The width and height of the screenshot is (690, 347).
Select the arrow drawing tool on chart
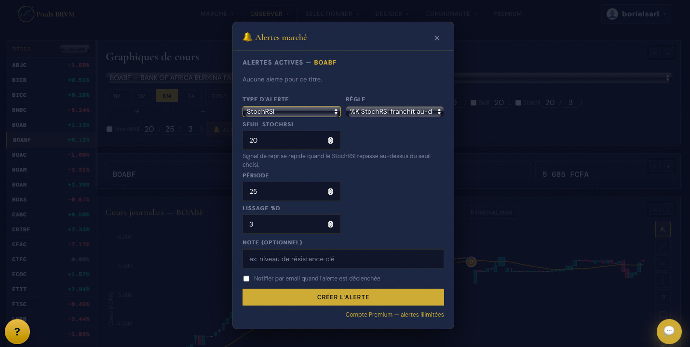tap(663, 297)
